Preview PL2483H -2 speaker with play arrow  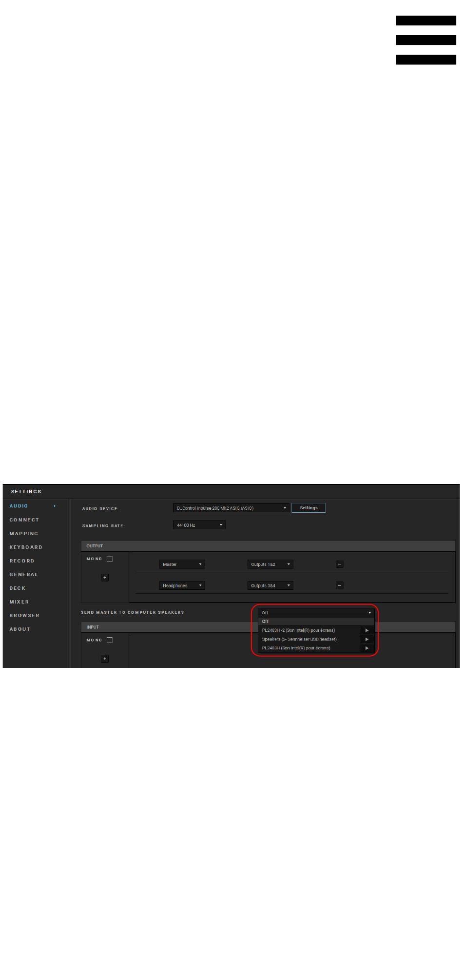[x=367, y=630]
